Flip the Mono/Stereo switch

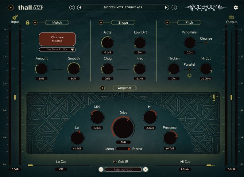pyautogui.click(x=123, y=149)
